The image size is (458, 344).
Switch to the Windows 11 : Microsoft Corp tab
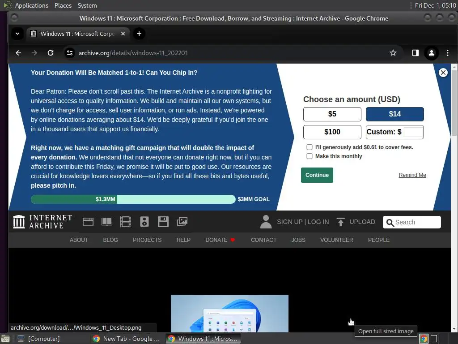78,34
